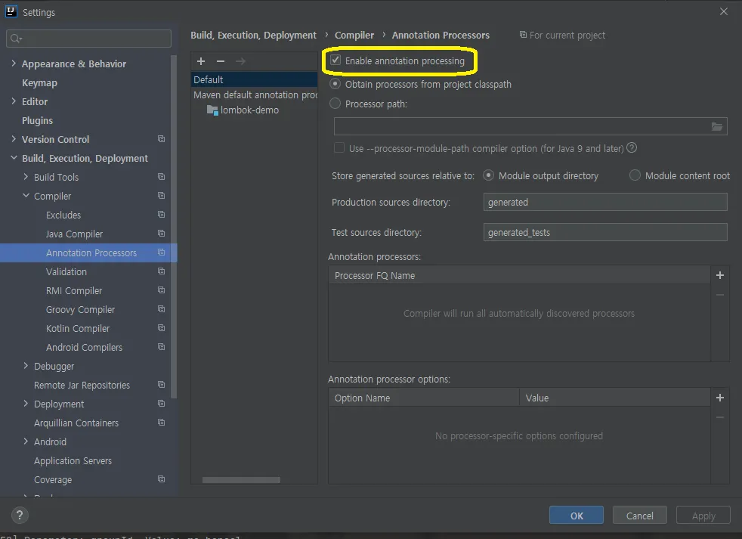The height and width of the screenshot is (539, 742).
Task: Click project-level icon beside Compiler
Action: 162,196
